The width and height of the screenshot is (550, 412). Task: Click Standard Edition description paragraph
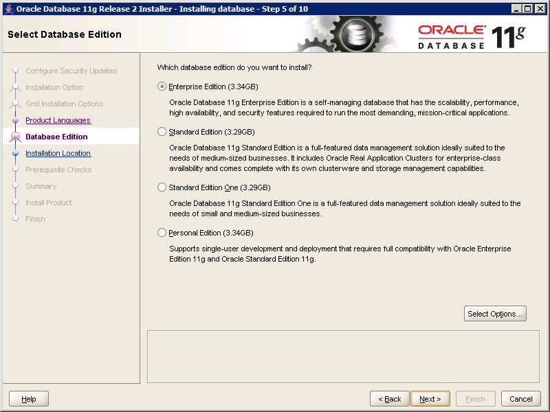click(337, 158)
